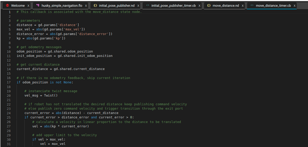
Task: Click 'odom_position = gd.shared.odom_position' line
Action: pos(55,52)
